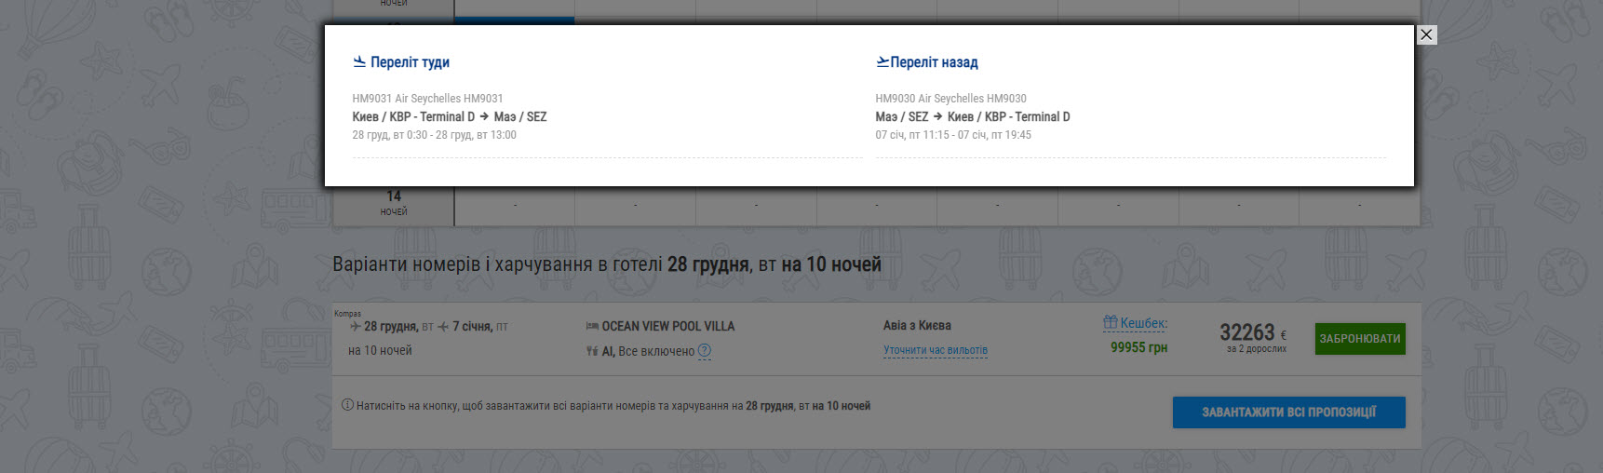1603x473 pixels.
Task: Click the OCEAN VIEW POOL VILLA room name
Action: [667, 326]
